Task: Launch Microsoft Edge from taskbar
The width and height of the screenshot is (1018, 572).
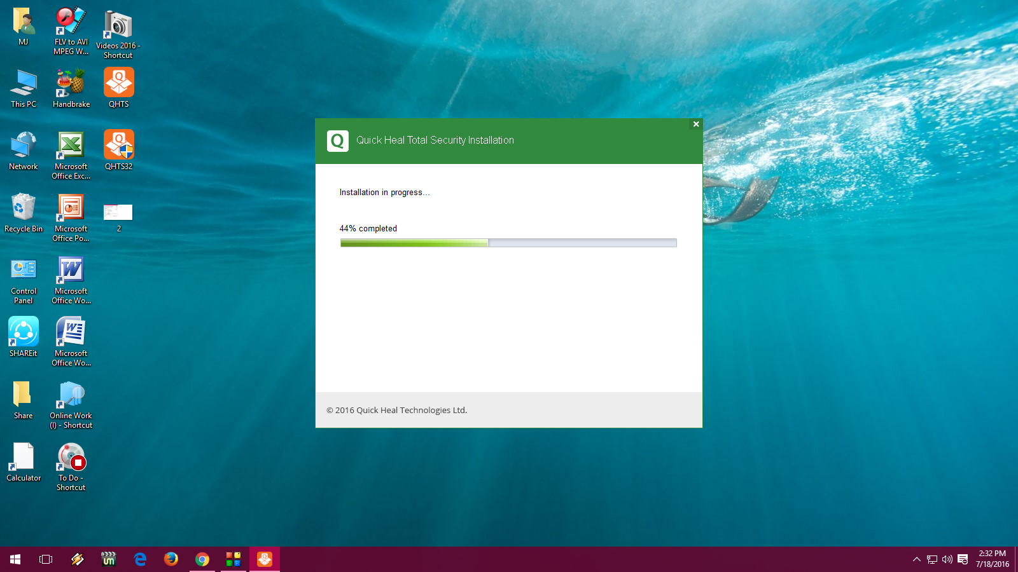Action: tap(140, 559)
